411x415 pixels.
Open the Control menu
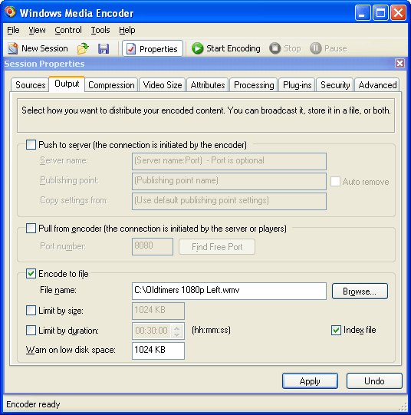pos(68,30)
